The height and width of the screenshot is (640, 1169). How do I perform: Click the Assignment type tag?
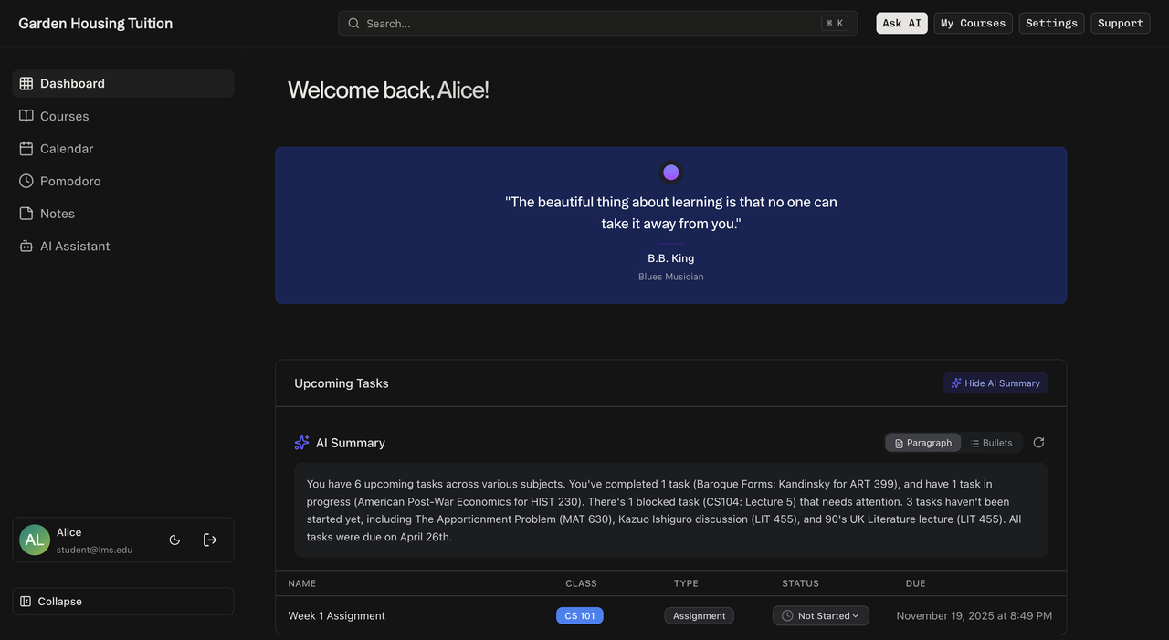coord(700,616)
